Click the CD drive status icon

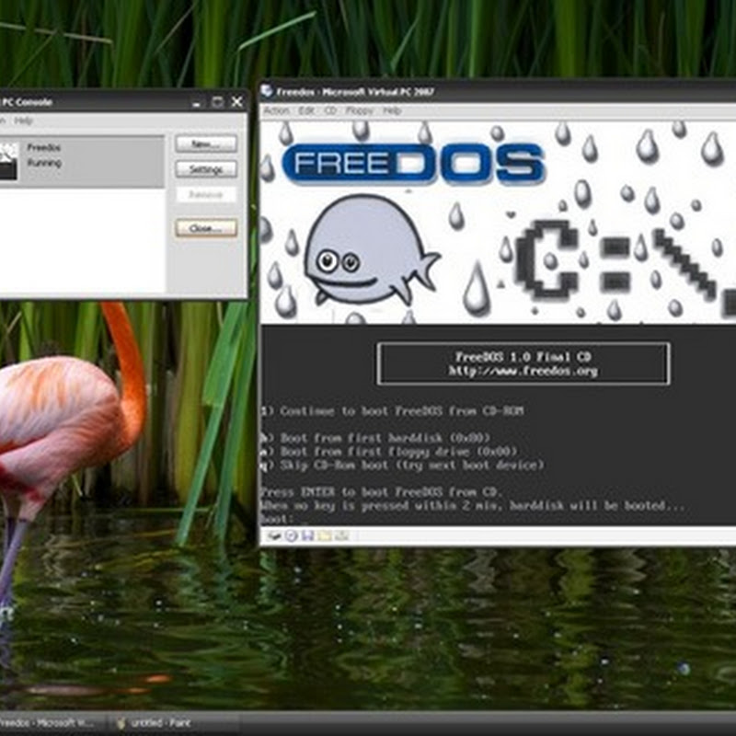point(291,535)
